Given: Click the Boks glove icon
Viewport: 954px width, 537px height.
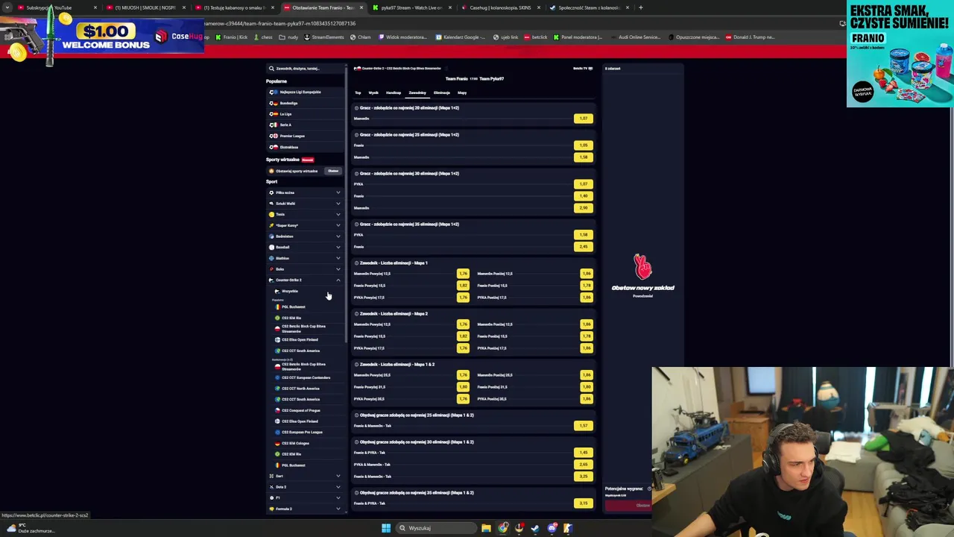Looking at the screenshot, I should tap(271, 269).
